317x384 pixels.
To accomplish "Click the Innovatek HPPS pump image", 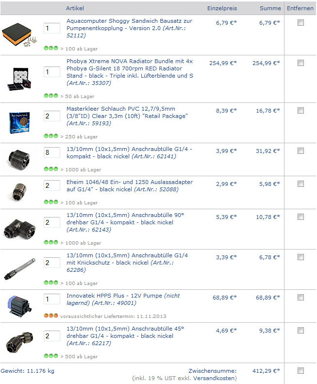I will click(x=19, y=305).
